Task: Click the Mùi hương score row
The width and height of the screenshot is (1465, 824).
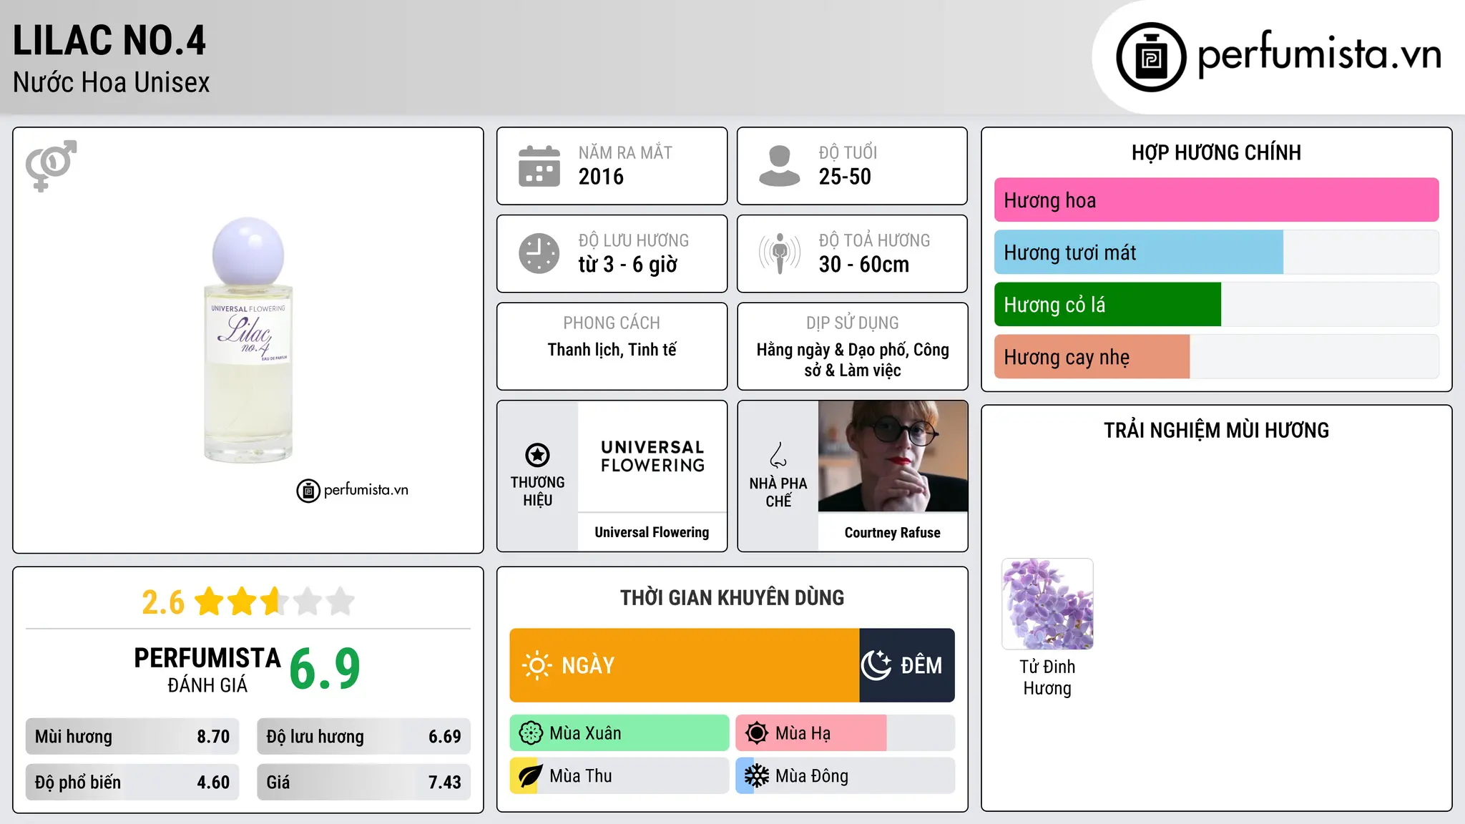Action: [x=132, y=737]
